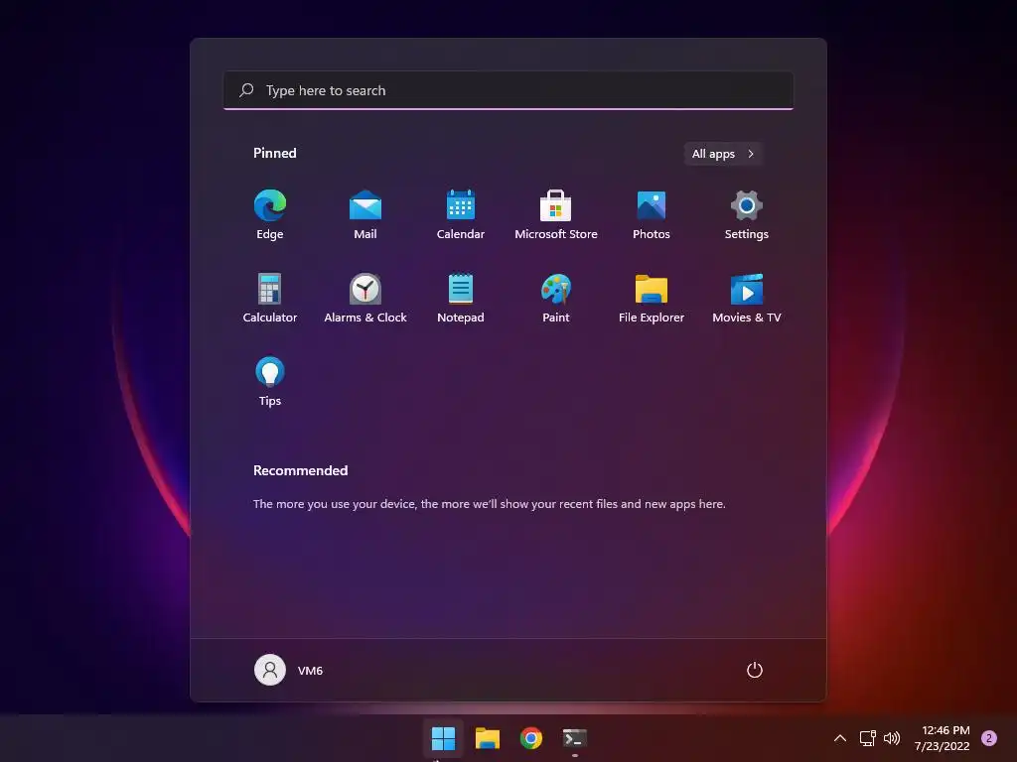Open Alarms & Clock
This screenshot has width=1017, height=762.
click(x=365, y=298)
